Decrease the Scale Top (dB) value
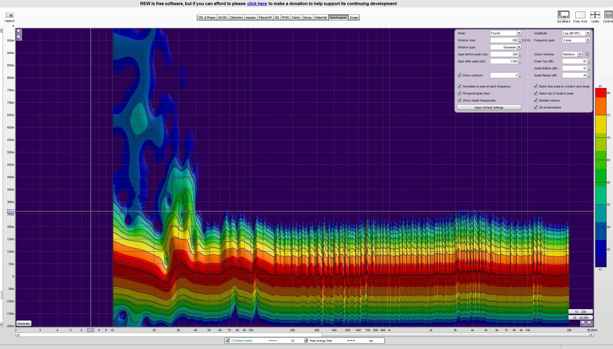This screenshot has height=349, width=613. [589, 62]
